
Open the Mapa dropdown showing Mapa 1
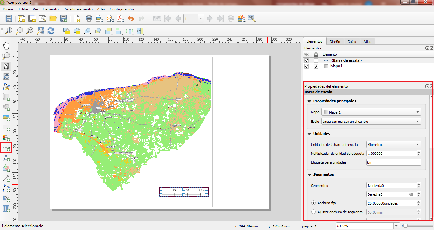click(371, 112)
